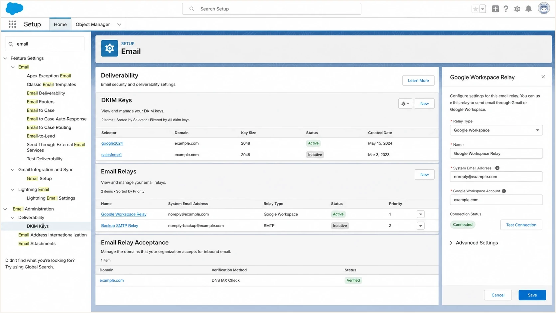Screen dimensions: 556x313
Task: Select DKIM Keys in the sidebar
Action: (38, 226)
